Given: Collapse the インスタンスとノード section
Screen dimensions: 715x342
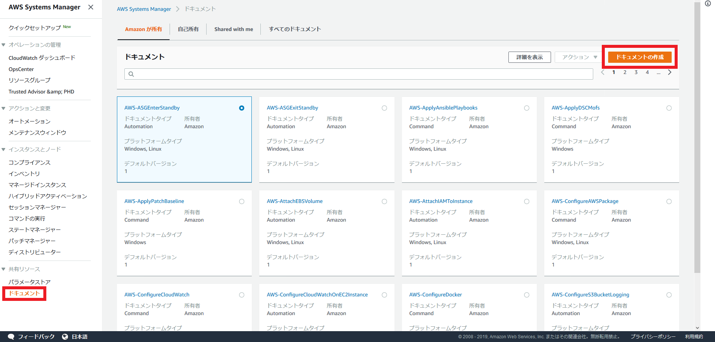Looking at the screenshot, I should 3,150.
